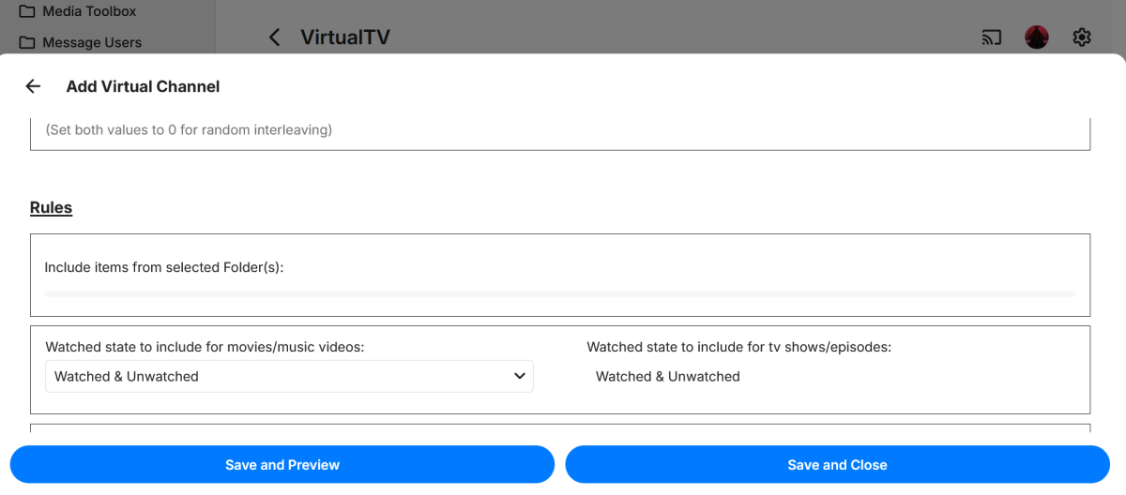Click the 'Include items from selected Folder(s)' label

pos(164,267)
